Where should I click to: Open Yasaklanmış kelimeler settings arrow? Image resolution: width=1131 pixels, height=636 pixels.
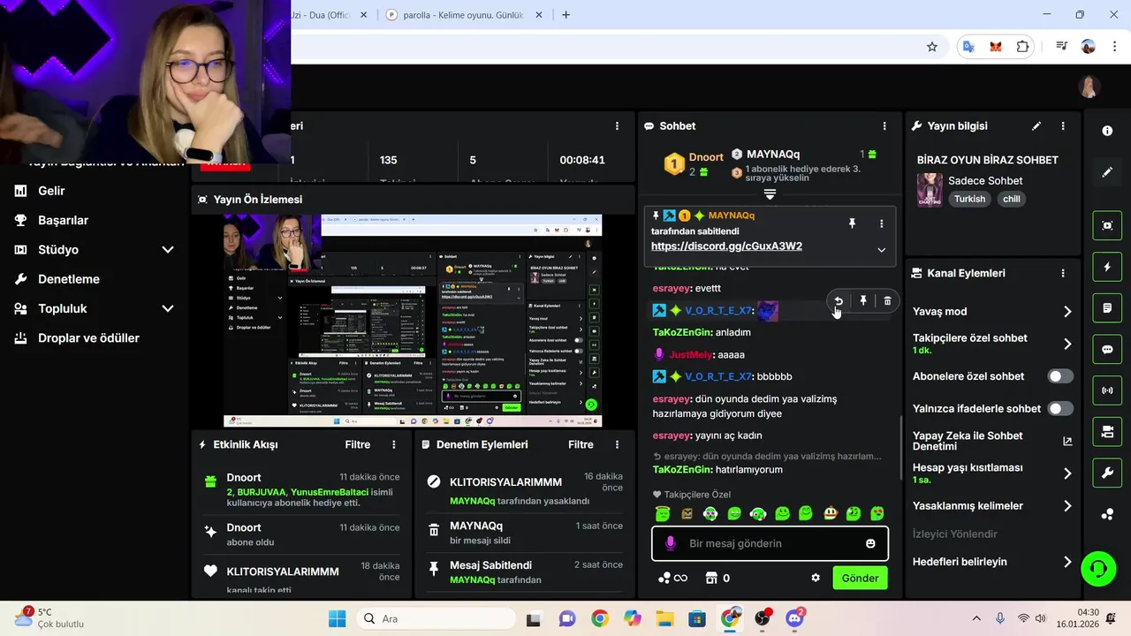coord(1067,506)
